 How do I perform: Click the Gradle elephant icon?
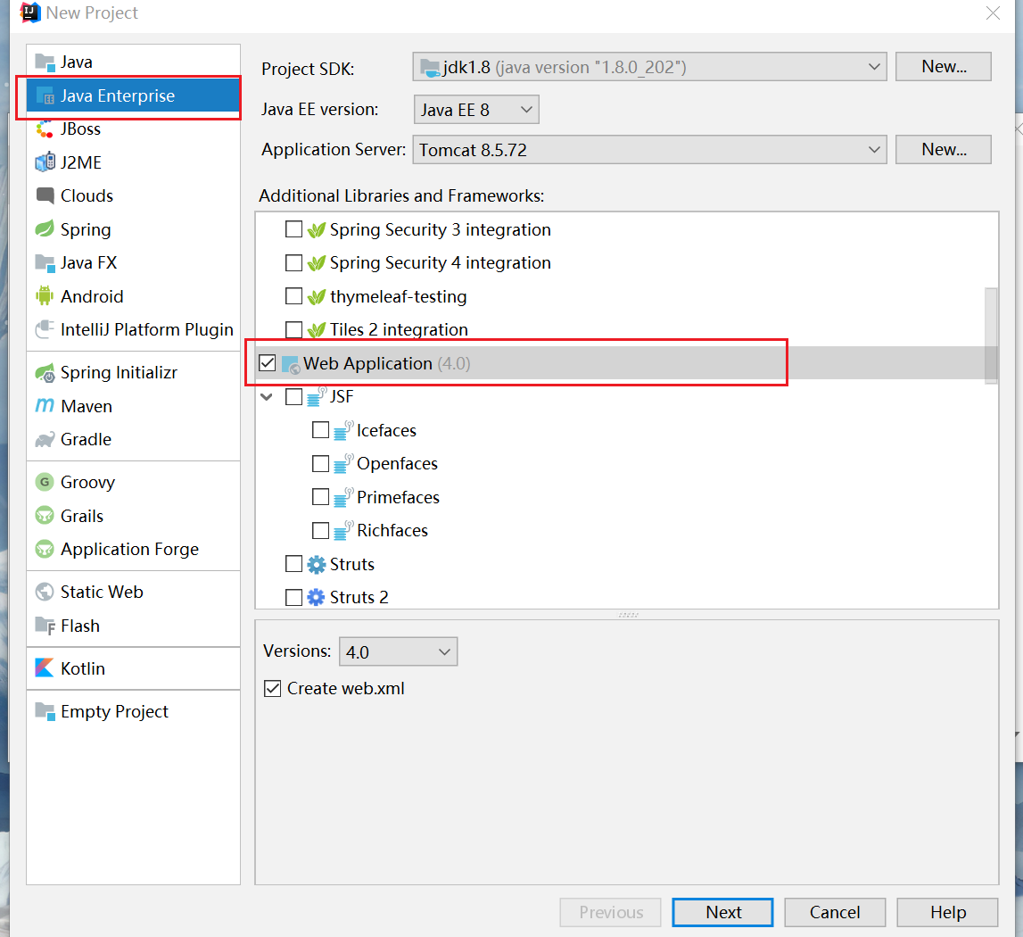point(45,439)
